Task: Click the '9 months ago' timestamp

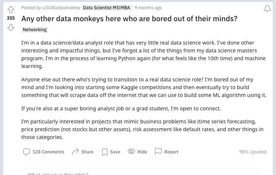Action: click(x=148, y=8)
